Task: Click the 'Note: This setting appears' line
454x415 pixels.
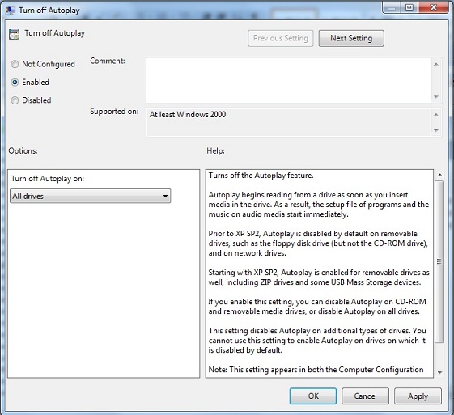Action: [x=316, y=370]
